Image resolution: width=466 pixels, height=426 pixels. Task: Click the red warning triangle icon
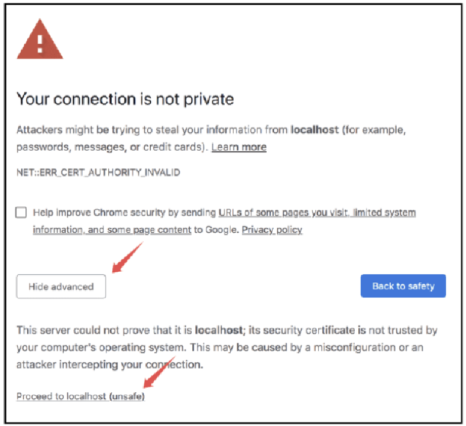tap(40, 40)
